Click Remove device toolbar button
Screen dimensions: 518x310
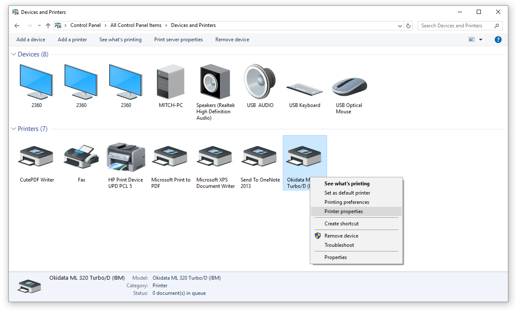(x=232, y=40)
